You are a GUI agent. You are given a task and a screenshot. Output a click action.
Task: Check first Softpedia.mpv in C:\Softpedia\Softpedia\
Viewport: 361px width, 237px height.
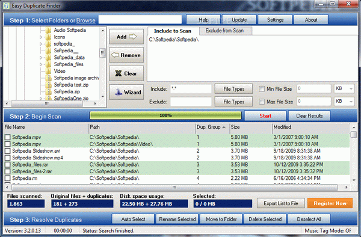click(x=8, y=137)
